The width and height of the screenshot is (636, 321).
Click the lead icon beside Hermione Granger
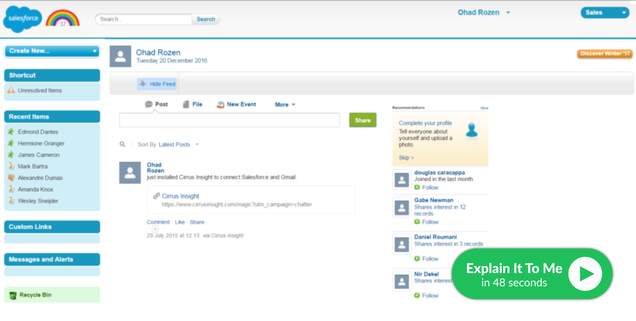(11, 143)
